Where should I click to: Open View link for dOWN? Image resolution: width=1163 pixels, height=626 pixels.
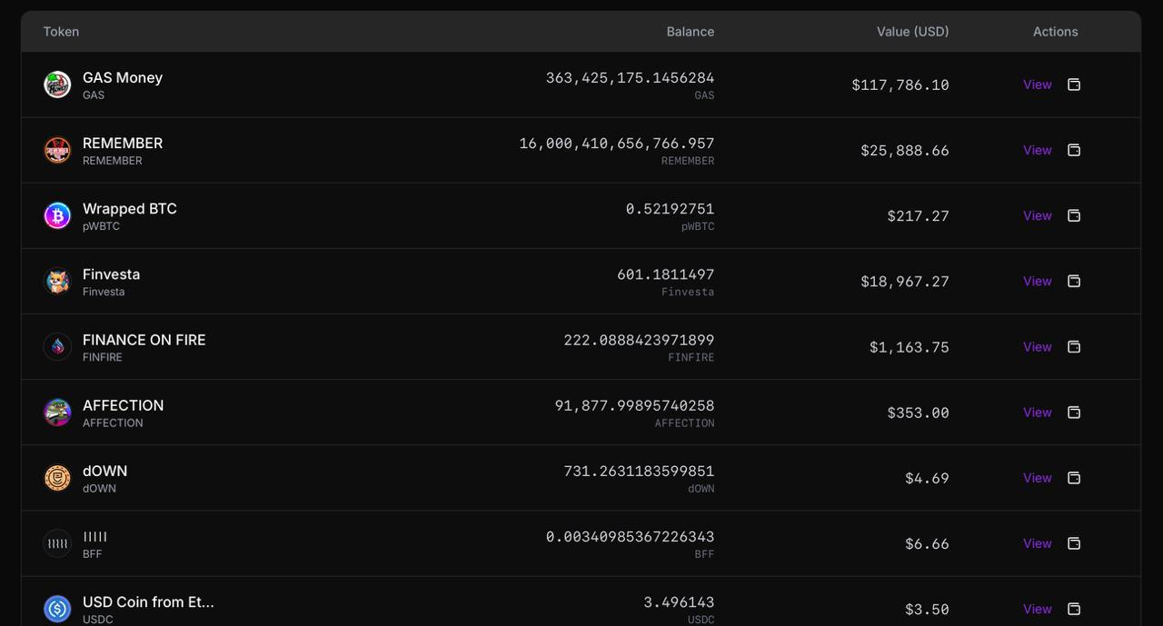[x=1038, y=478]
